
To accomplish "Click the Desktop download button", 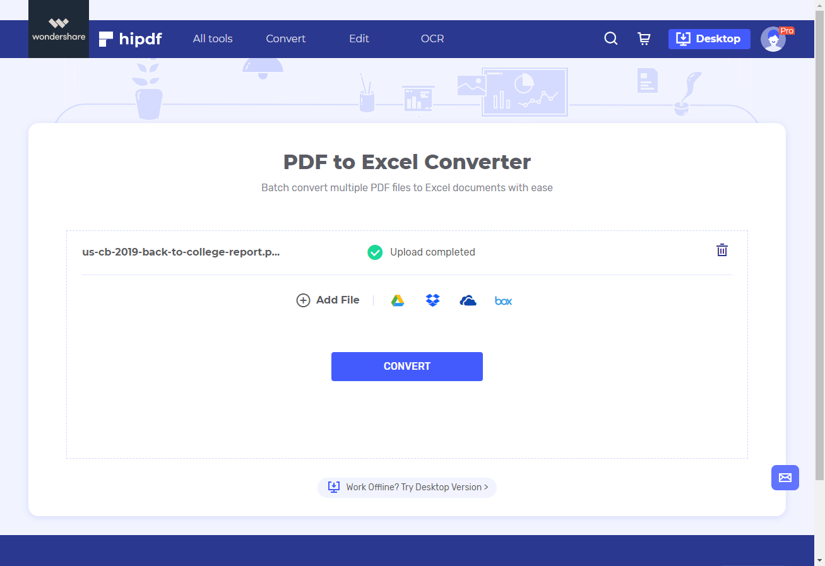I will point(709,39).
